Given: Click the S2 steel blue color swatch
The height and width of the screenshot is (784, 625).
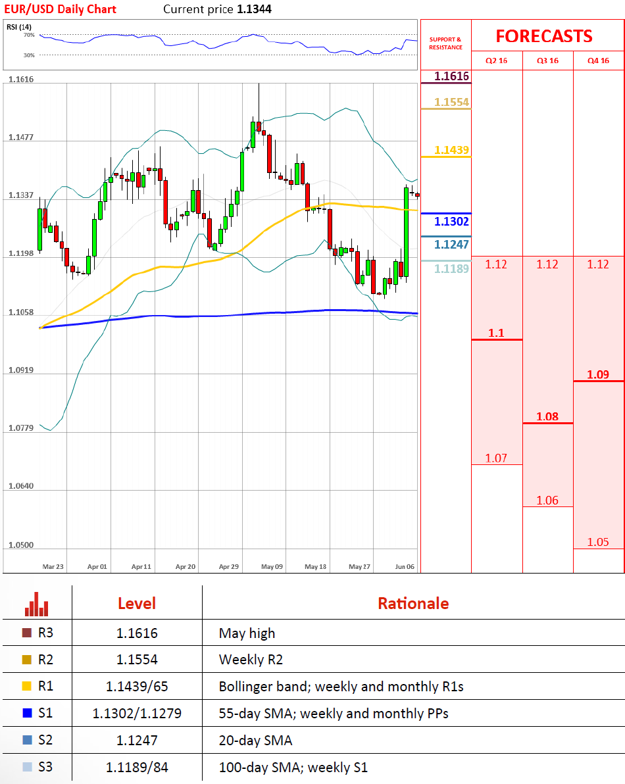Looking at the screenshot, I should 27,740.
